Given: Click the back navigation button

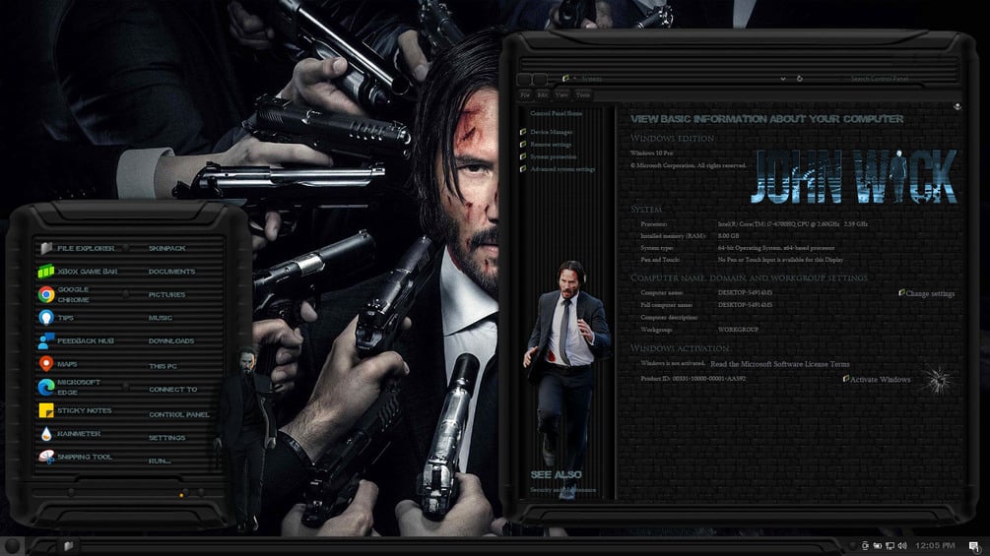Looking at the screenshot, I should point(525,80).
